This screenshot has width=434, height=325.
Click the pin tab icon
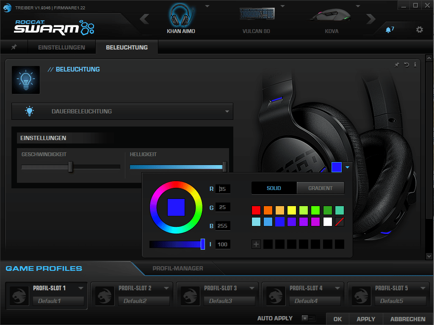(14, 47)
